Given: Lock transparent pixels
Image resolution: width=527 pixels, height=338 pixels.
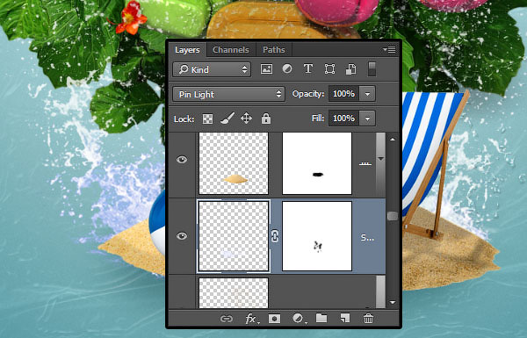Looking at the screenshot, I should tap(207, 119).
